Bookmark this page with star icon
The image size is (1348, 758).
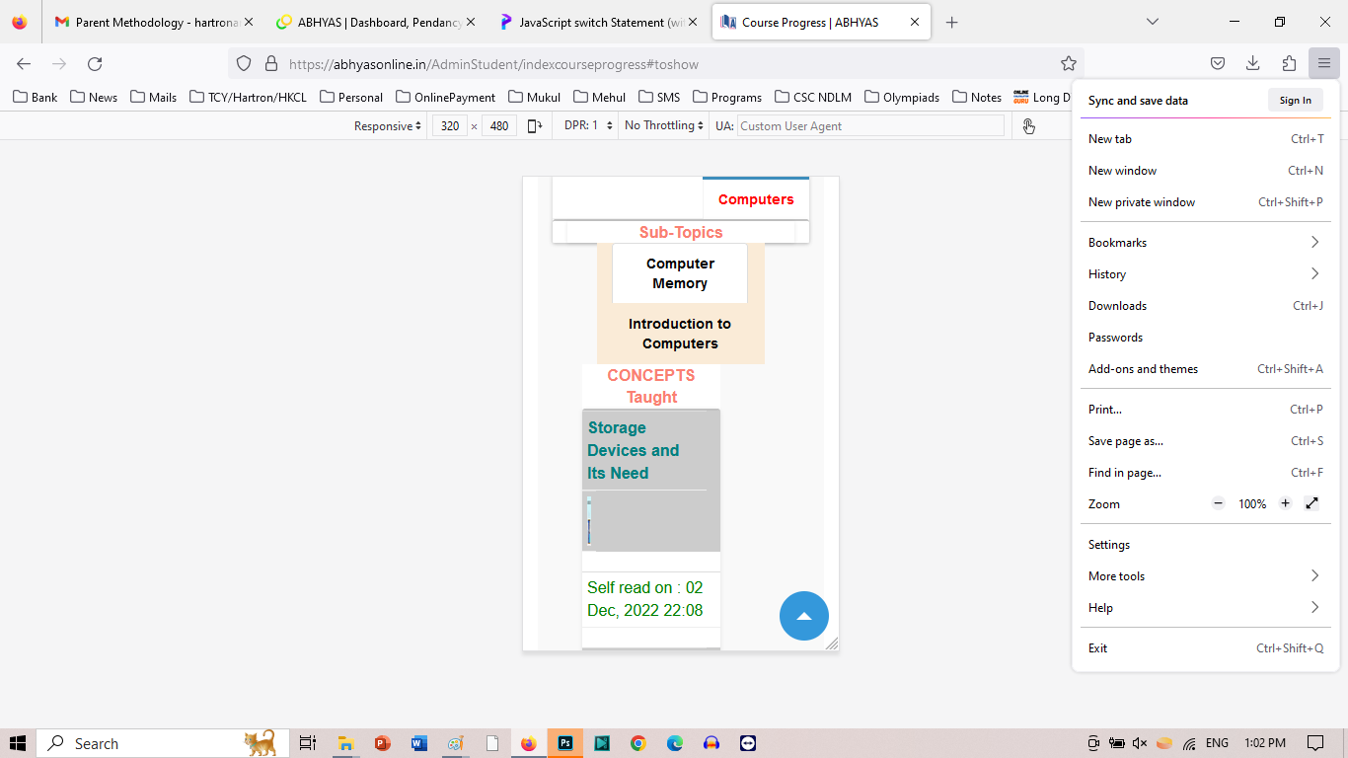(1068, 64)
